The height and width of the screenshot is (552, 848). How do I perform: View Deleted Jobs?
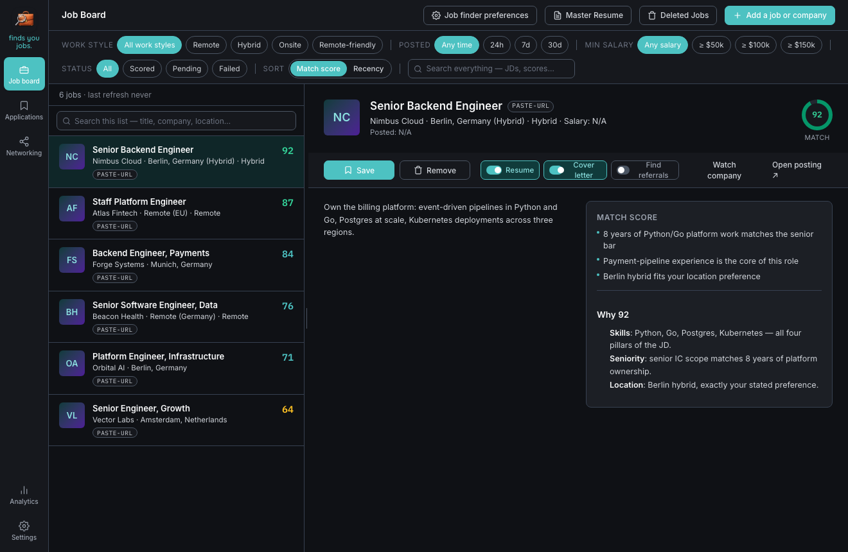[678, 15]
